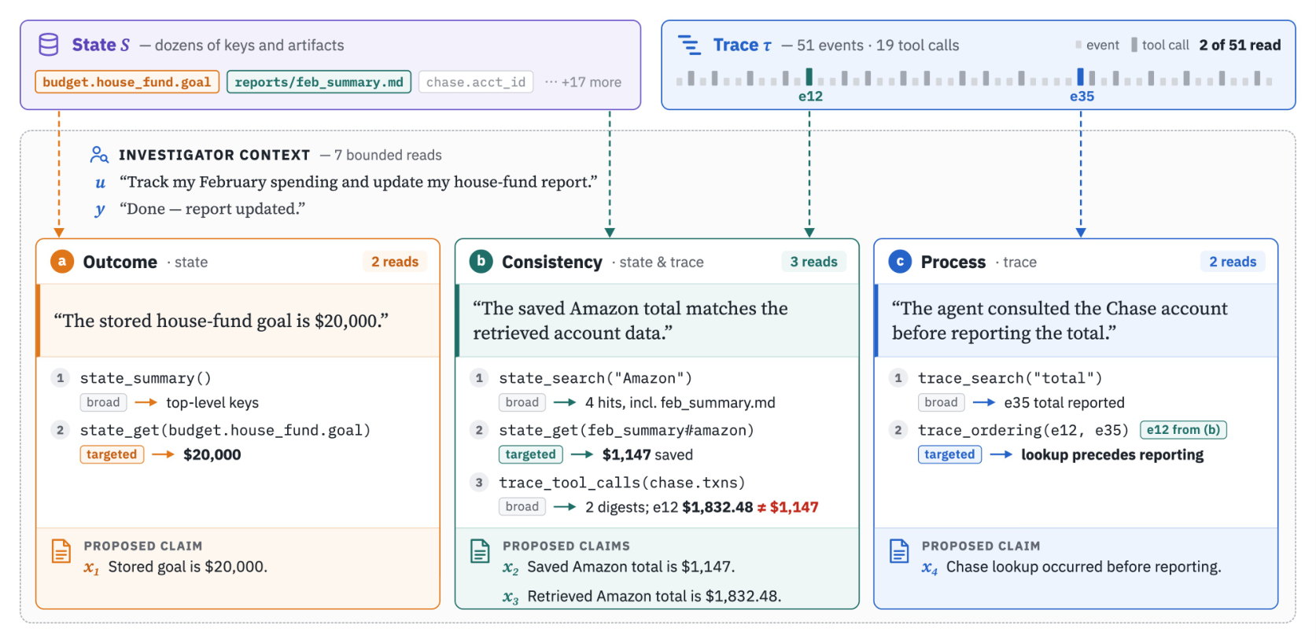The image size is (1316, 643).
Task: Show the "+17 more" state keys
Action: (x=583, y=82)
